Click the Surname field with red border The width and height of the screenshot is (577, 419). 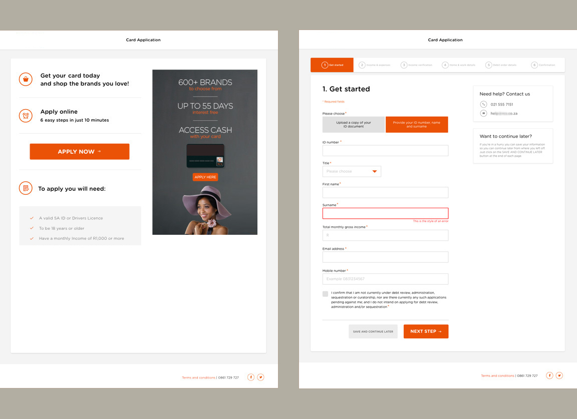385,213
